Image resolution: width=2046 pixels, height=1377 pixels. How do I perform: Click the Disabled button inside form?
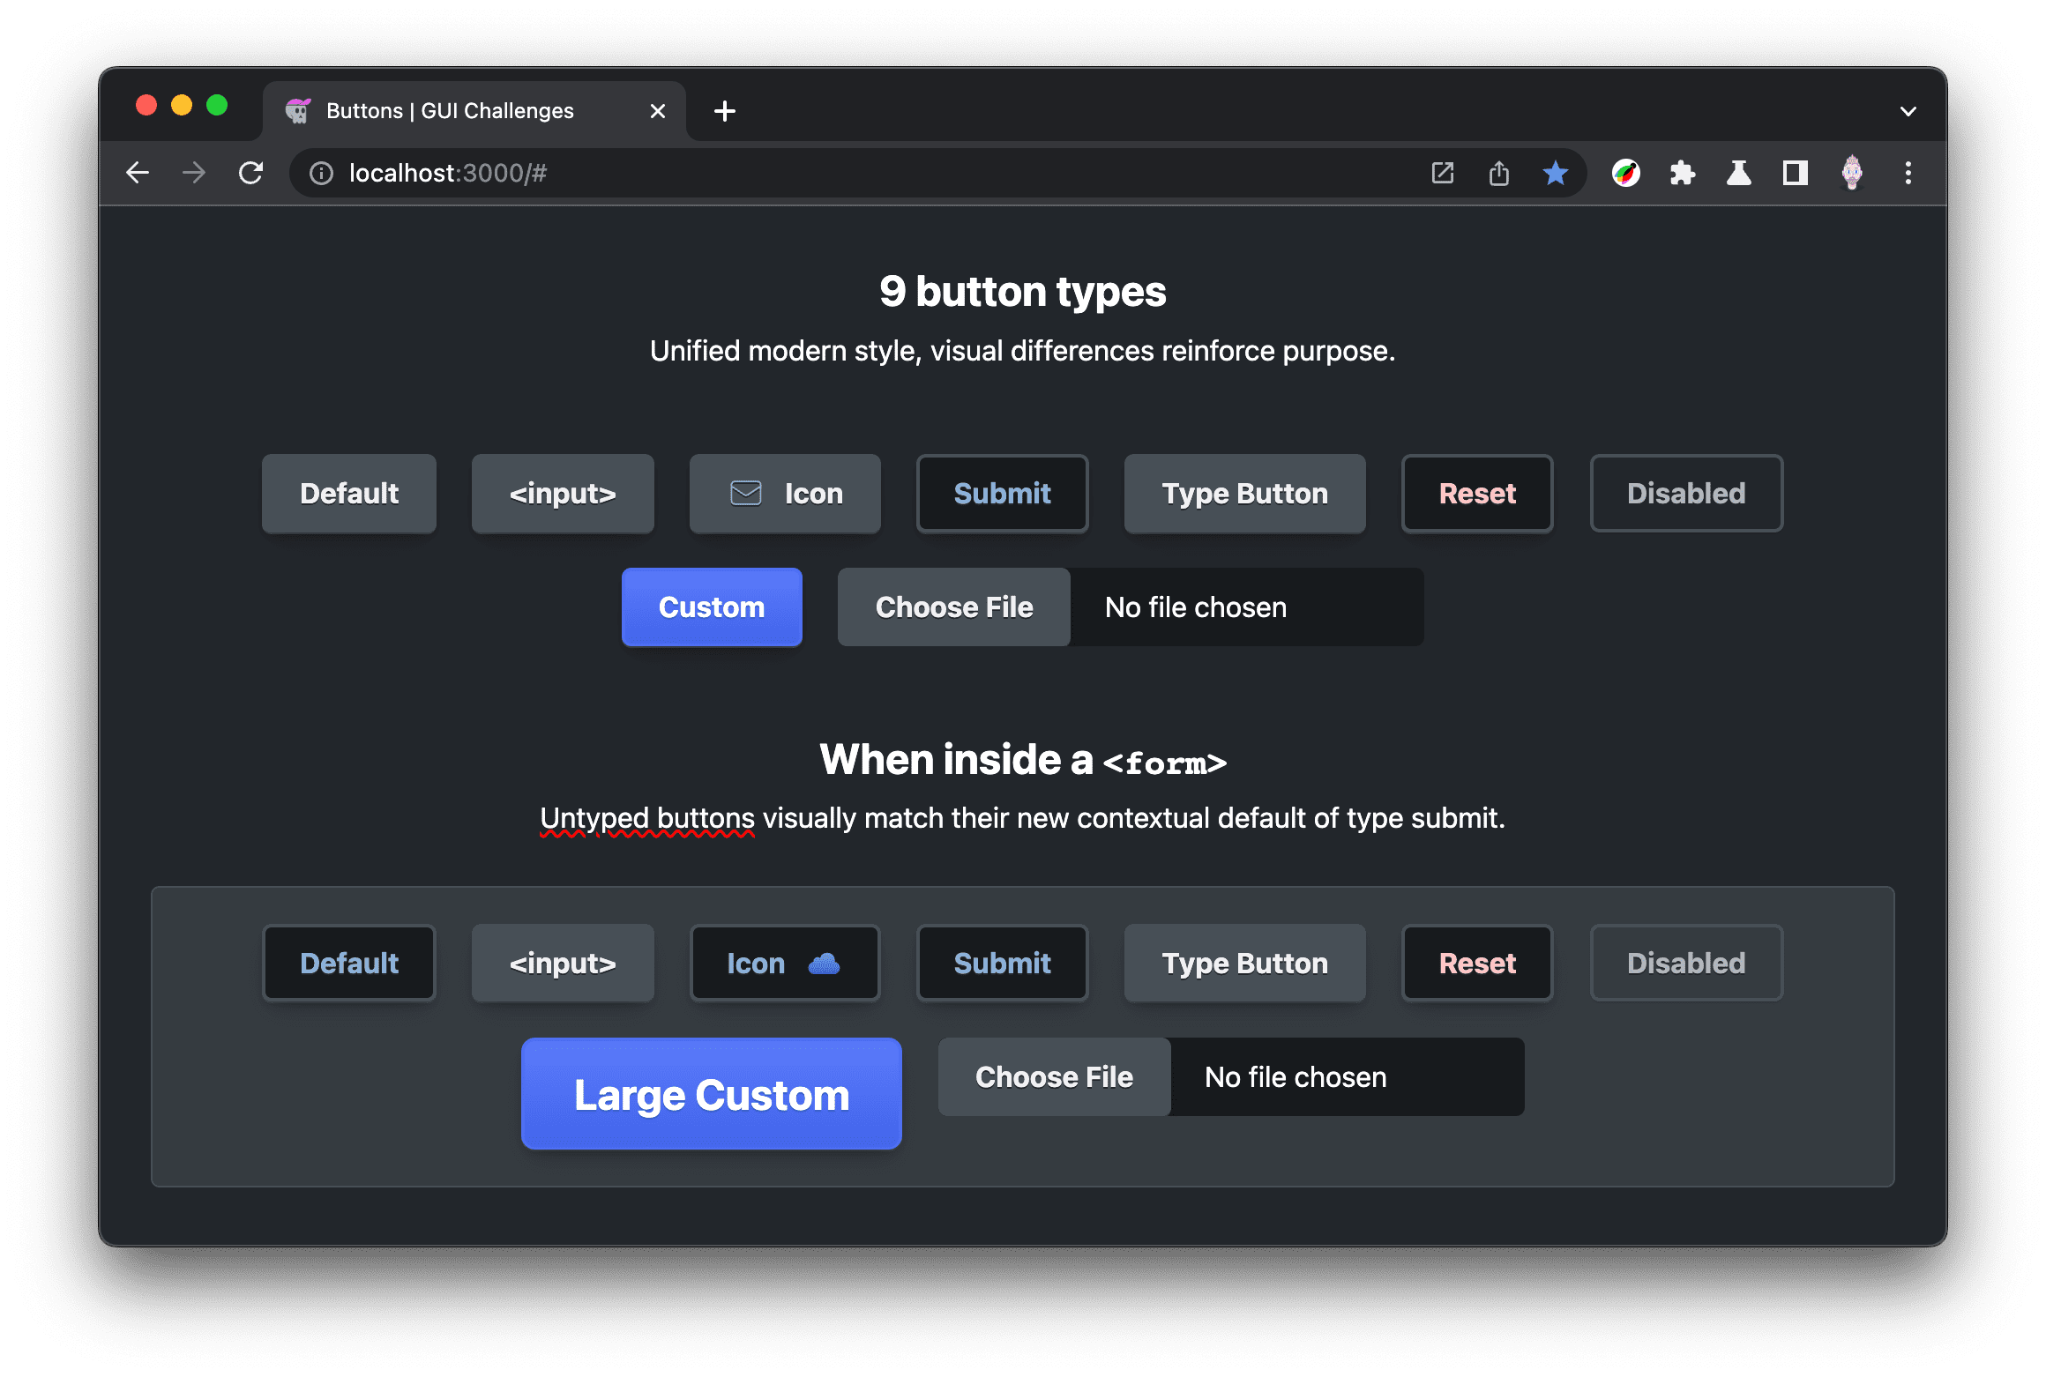tap(1684, 962)
